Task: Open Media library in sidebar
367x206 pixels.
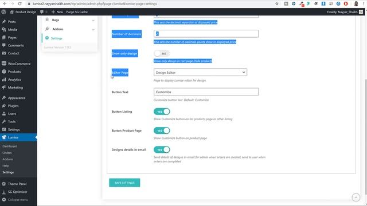Action: (13, 29)
